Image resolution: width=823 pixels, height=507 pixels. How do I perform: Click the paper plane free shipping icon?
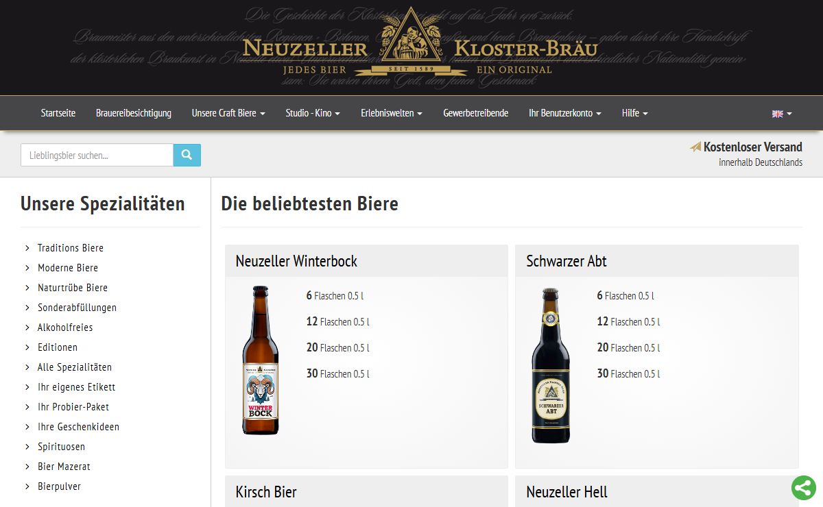pos(695,147)
